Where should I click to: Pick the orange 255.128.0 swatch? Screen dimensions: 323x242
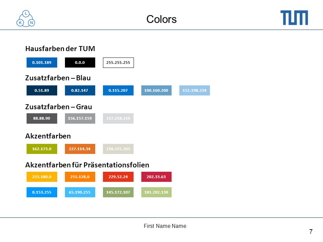(80, 177)
